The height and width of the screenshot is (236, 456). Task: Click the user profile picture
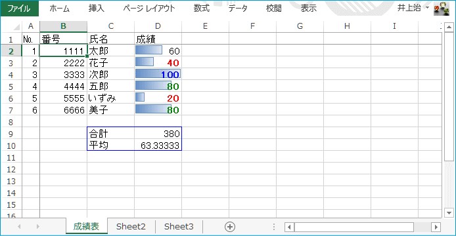pos(441,9)
